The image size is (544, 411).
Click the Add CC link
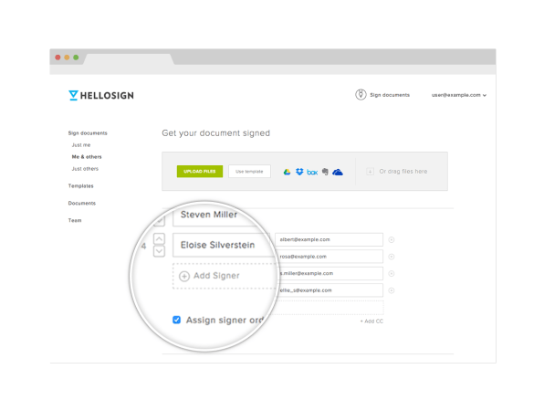tap(371, 321)
